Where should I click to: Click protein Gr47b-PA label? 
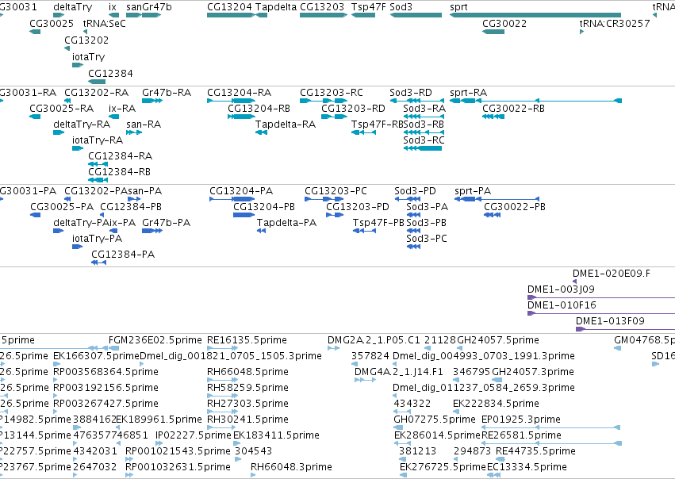tap(166, 223)
